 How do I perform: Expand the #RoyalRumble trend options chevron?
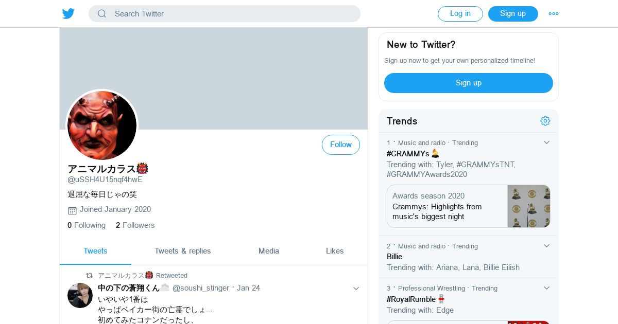[x=546, y=288]
